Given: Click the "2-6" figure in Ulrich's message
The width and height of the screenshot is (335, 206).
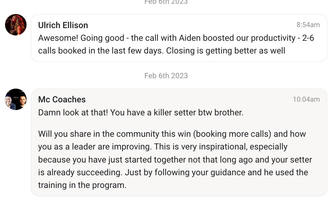Looking at the screenshot, I should click(308, 38).
